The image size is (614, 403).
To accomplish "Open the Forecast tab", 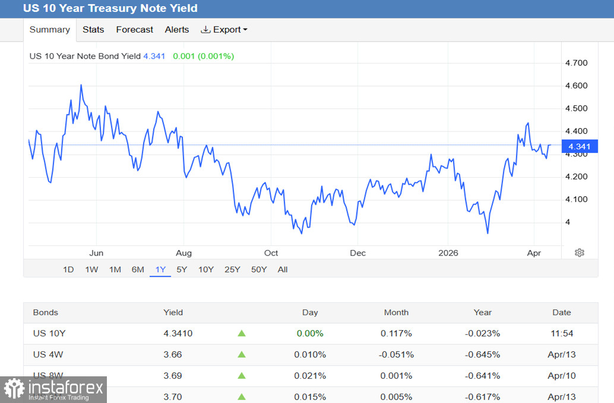I will [134, 30].
